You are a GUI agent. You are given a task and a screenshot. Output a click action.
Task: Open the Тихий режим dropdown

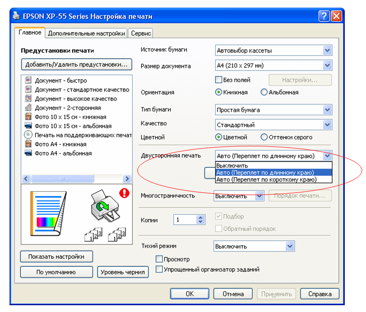coord(254,246)
